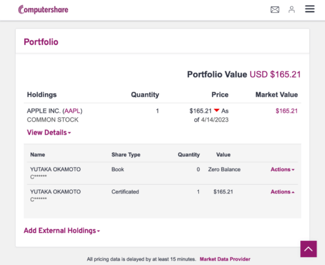The image size is (325, 265).
Task: Open the hamburger menu
Action: click(309, 9)
